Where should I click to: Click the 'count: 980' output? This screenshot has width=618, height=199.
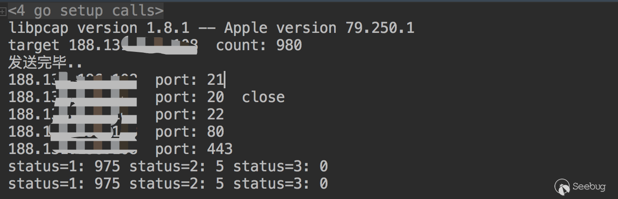[x=259, y=45]
